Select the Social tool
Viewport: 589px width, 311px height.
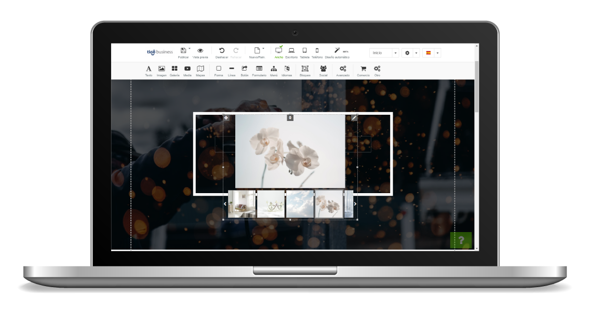coord(324,70)
